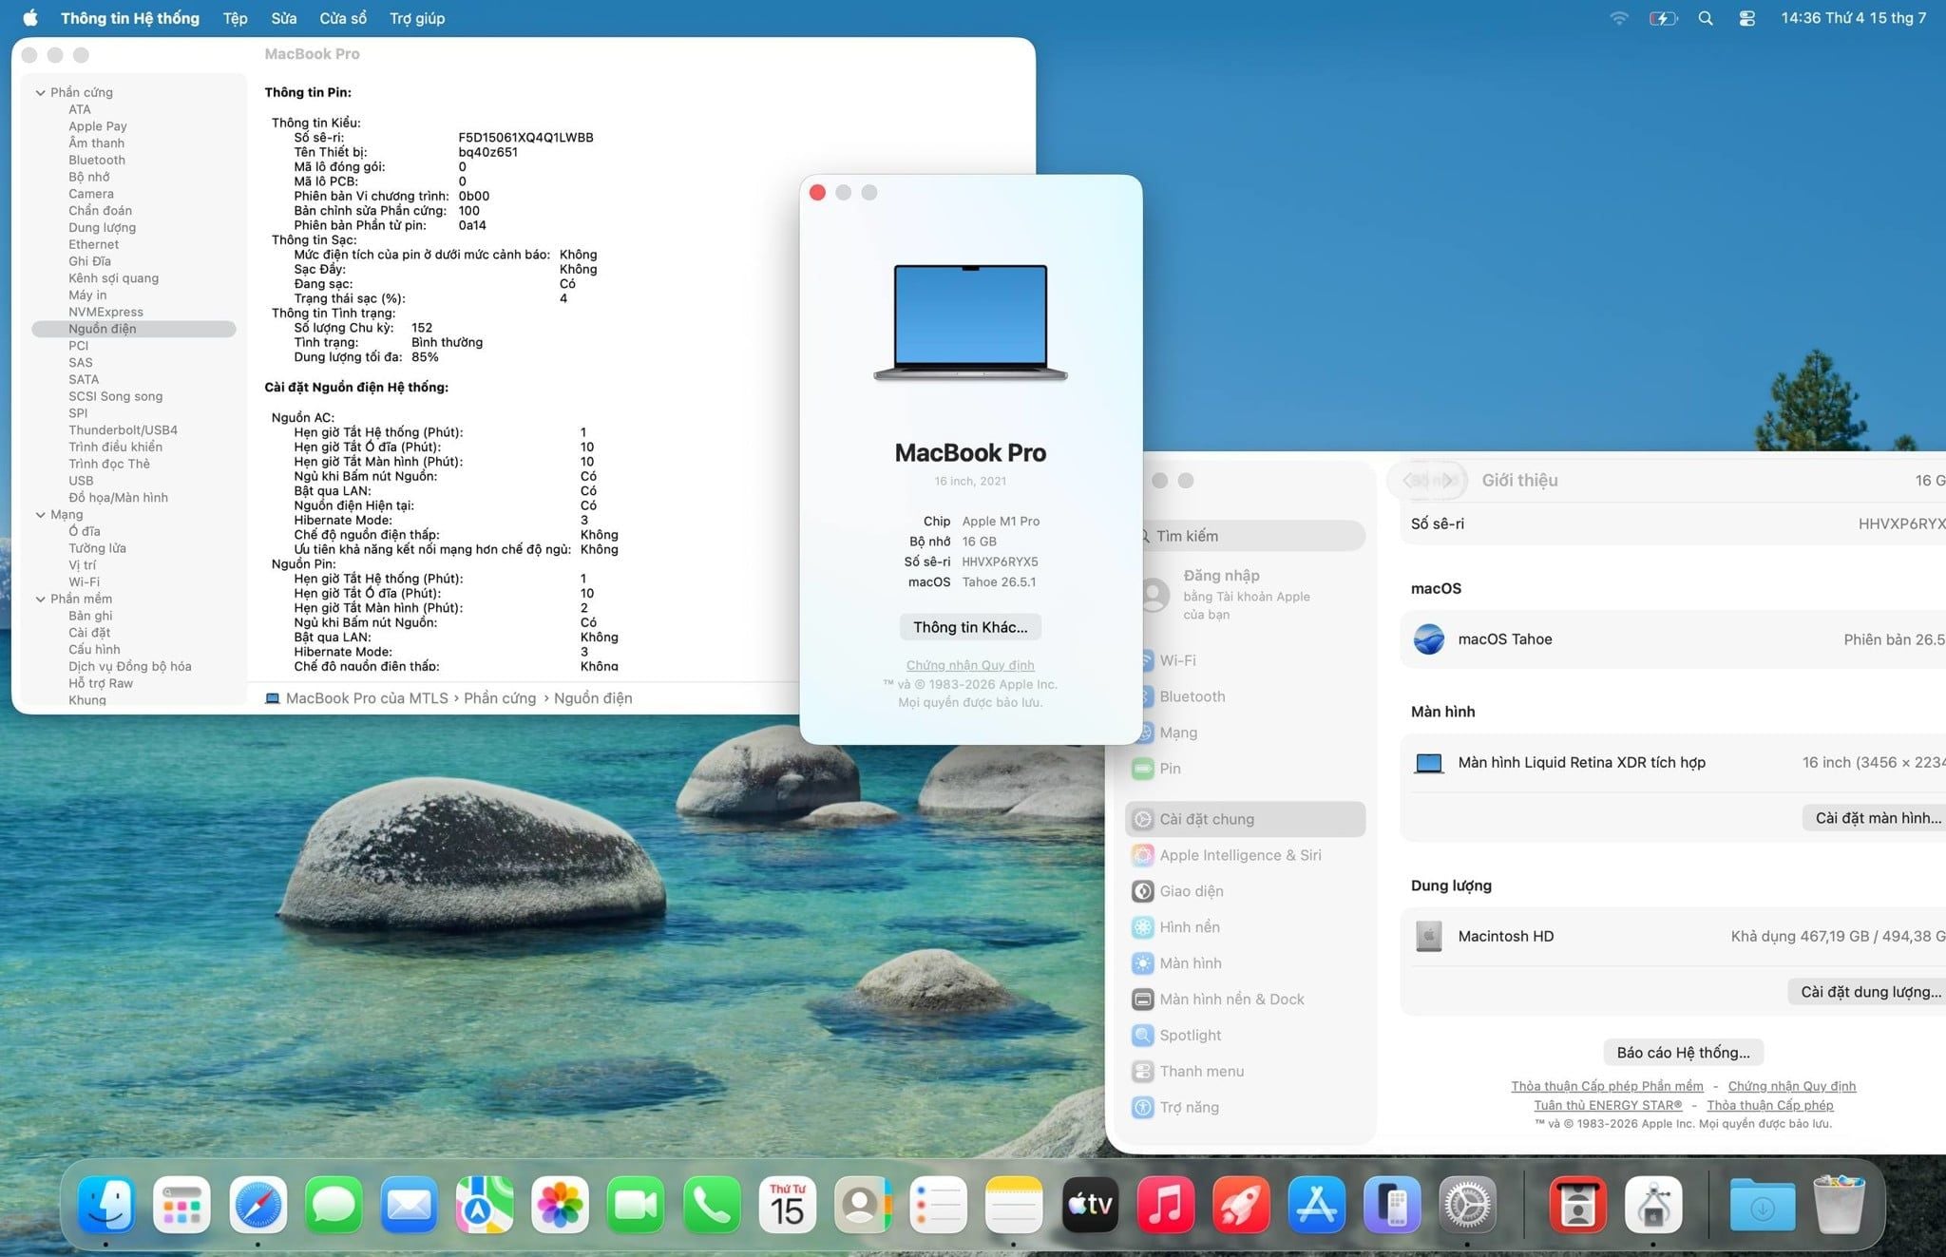
Task: Open the Thỏa thuận Cấp phép Phần mềm link
Action: (1607, 1086)
